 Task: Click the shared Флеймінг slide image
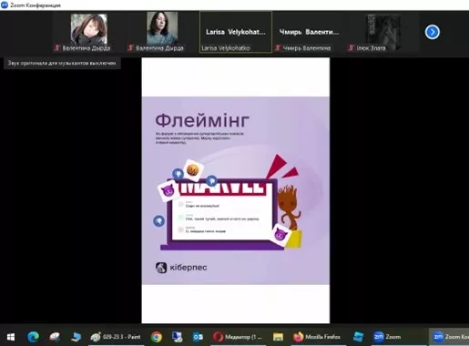point(236,190)
